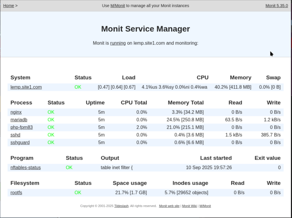Viewport: 292px width, 218px height.
Task: Click the OK status in the nginx row
Action: (51, 112)
